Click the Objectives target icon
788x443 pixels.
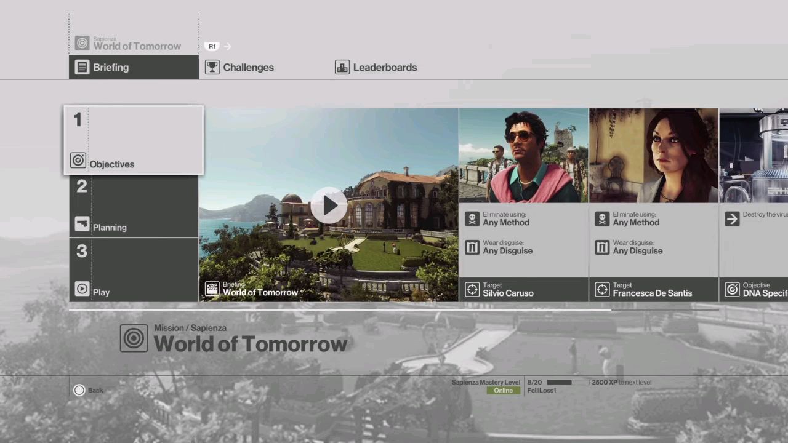click(78, 161)
